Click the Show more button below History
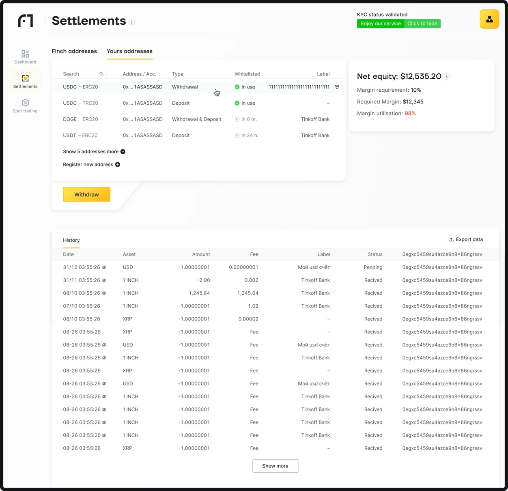This screenshot has width=508, height=491. (275, 466)
